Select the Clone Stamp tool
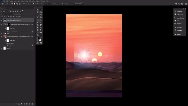The width and height of the screenshot is (188, 106). (41, 20)
